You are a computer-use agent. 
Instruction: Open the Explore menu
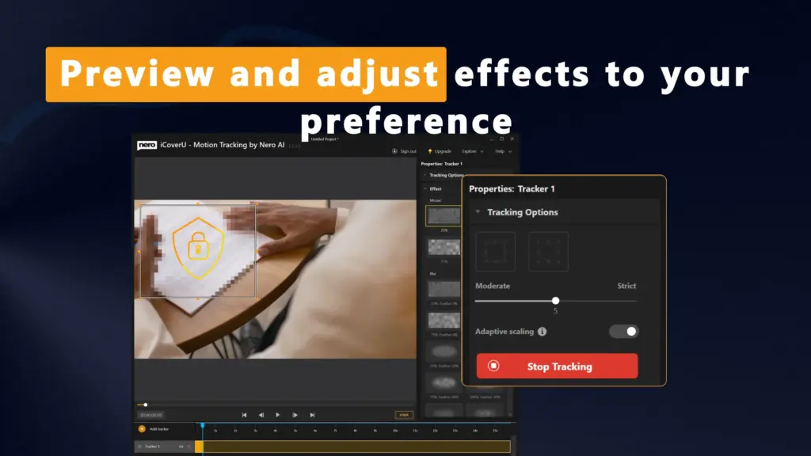click(x=470, y=151)
